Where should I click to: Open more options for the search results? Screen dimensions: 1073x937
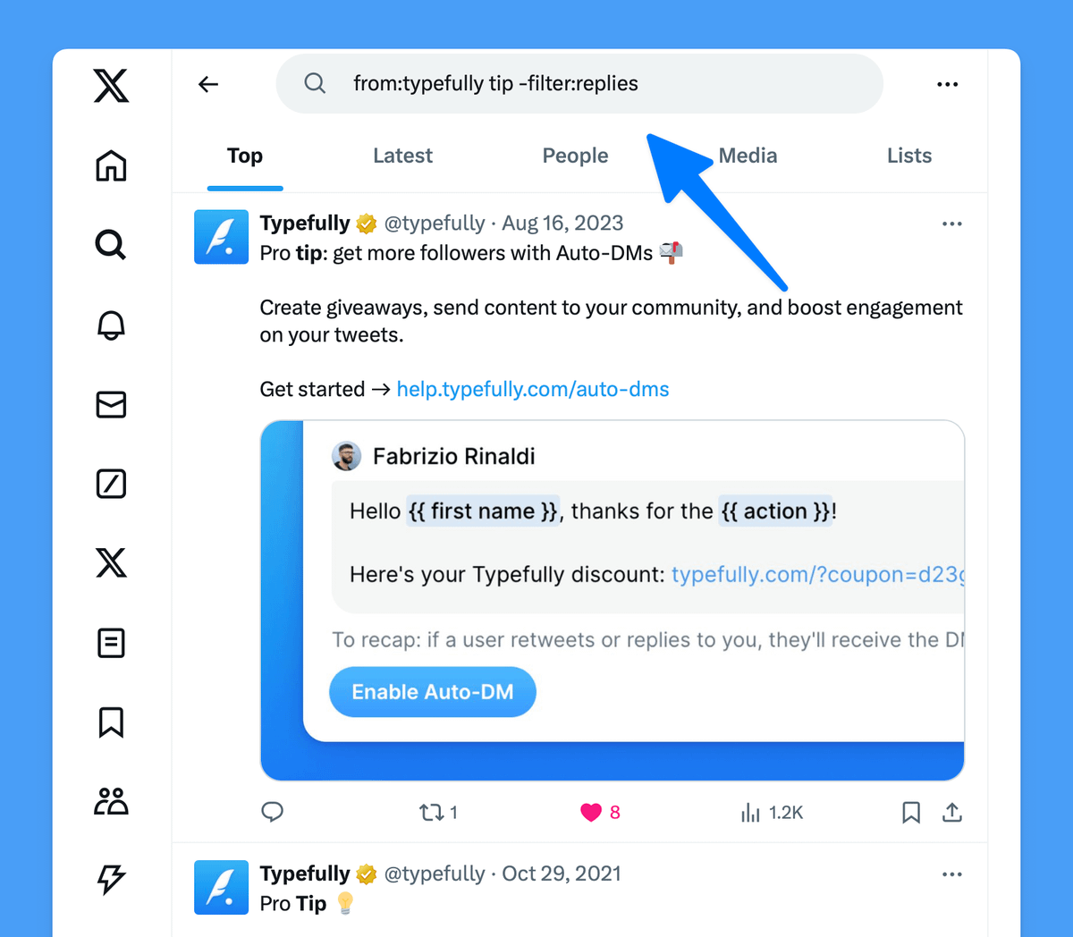click(x=947, y=83)
